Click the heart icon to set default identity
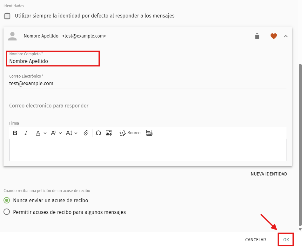302x247 pixels. 274,36
